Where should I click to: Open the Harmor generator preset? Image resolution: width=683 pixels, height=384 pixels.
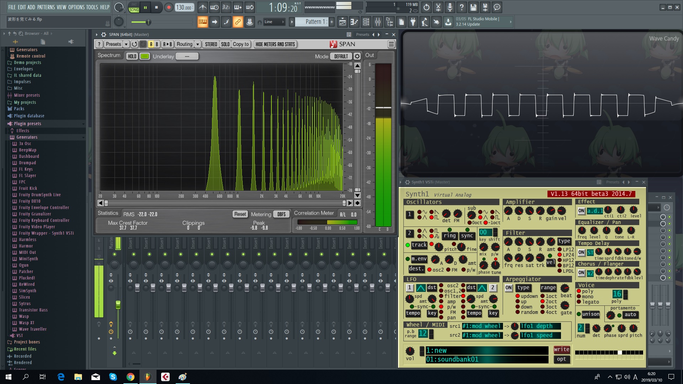(x=26, y=246)
